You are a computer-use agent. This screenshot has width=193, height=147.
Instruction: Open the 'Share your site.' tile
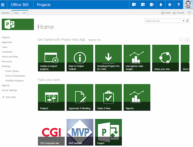[x=166, y=58]
